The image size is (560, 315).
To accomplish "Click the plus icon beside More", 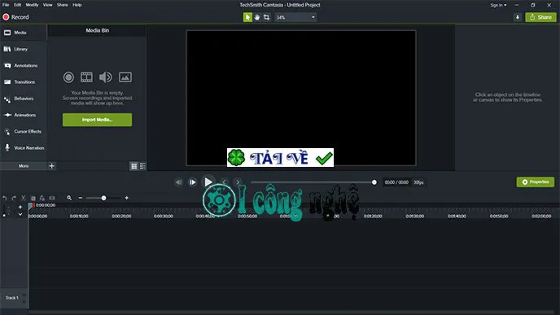I will [52, 166].
